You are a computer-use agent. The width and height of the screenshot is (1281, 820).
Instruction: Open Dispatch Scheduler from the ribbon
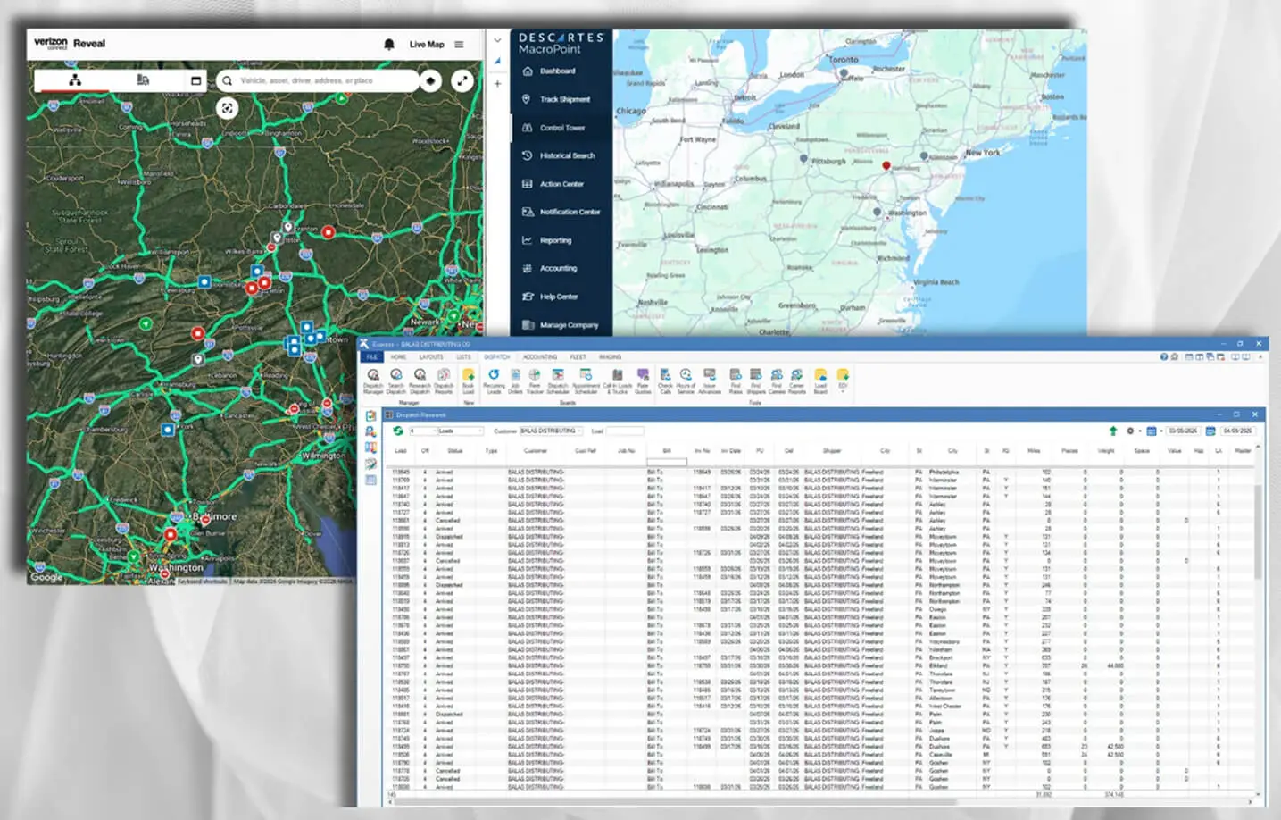pos(558,381)
